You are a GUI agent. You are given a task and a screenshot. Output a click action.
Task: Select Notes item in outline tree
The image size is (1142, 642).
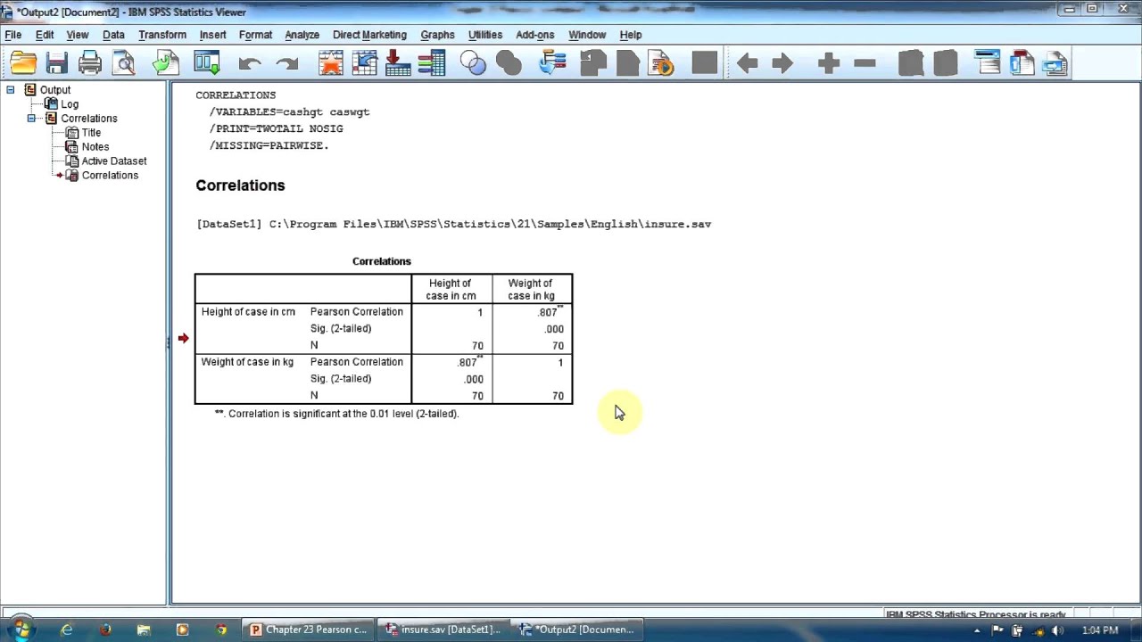pyautogui.click(x=95, y=147)
